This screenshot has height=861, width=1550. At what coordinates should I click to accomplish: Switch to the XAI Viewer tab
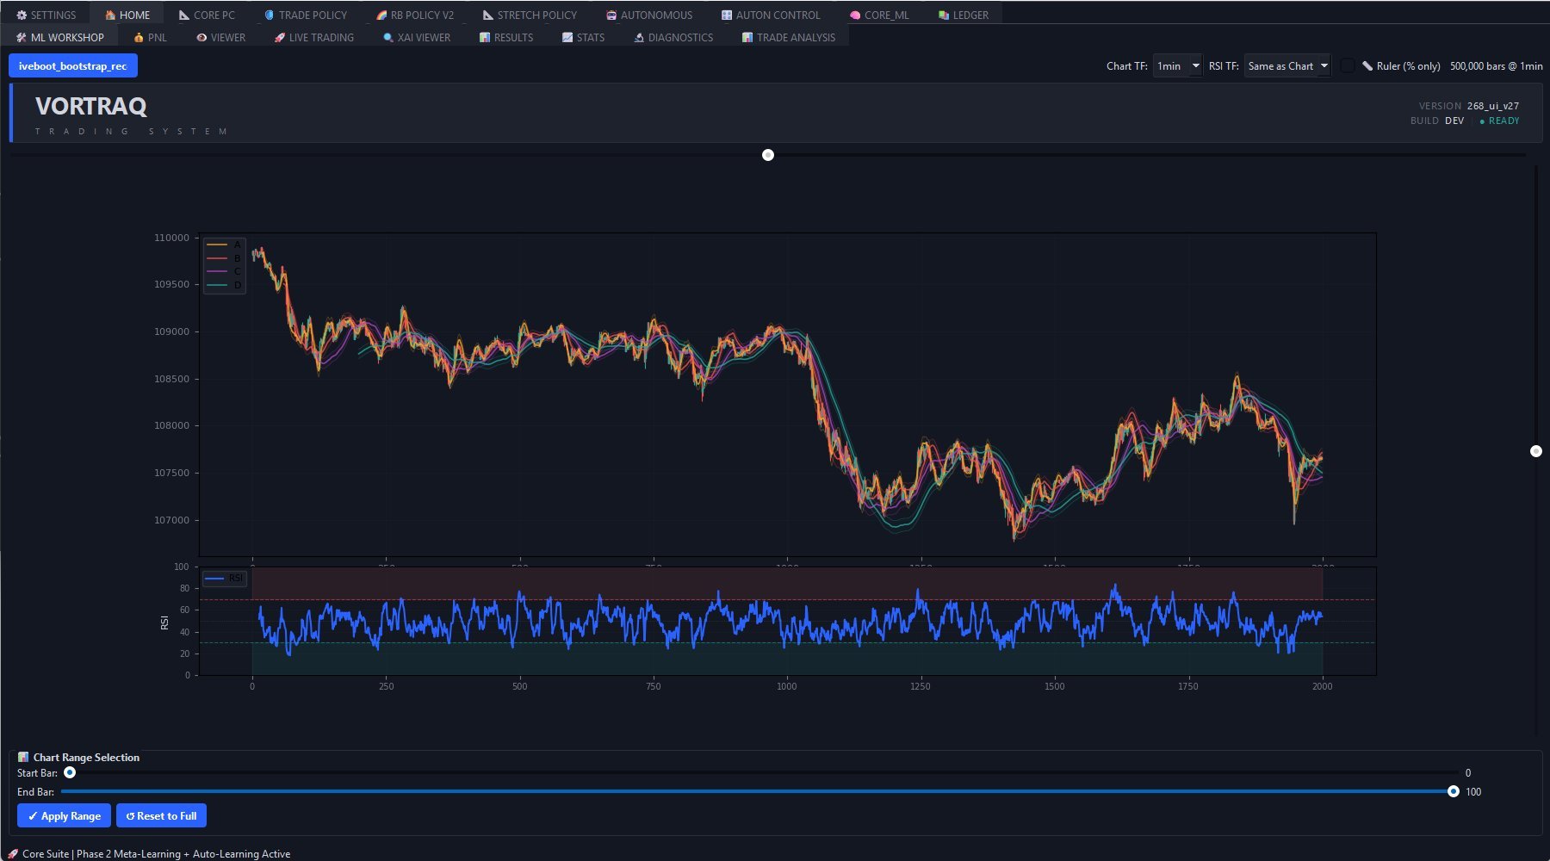click(417, 38)
